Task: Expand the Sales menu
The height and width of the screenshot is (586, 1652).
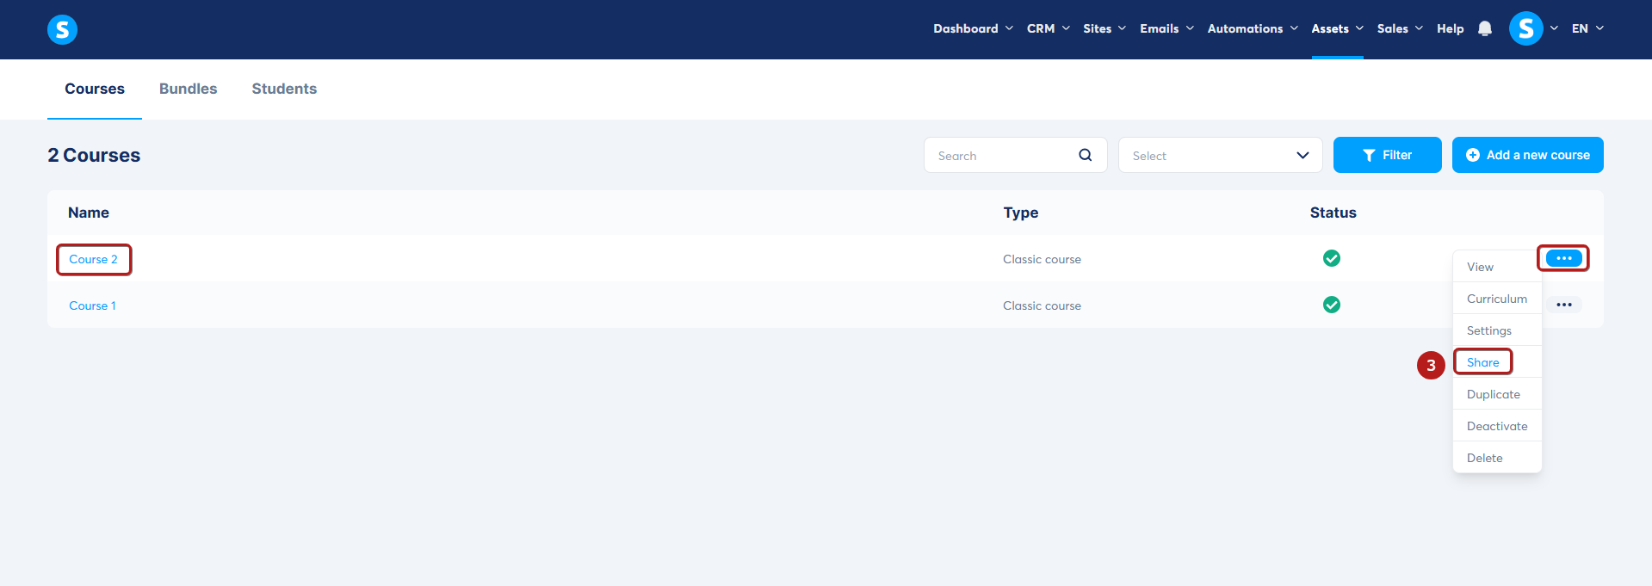Action: tap(1400, 28)
